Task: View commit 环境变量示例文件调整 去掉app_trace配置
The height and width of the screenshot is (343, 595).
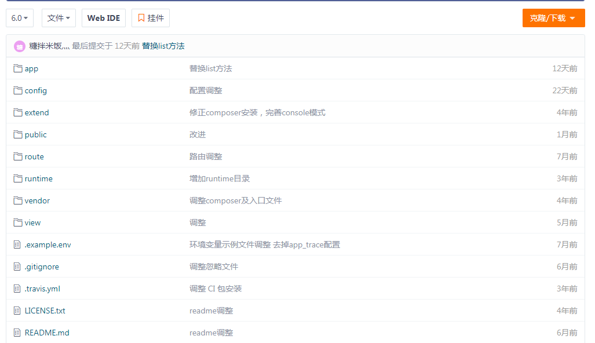Action: click(265, 245)
